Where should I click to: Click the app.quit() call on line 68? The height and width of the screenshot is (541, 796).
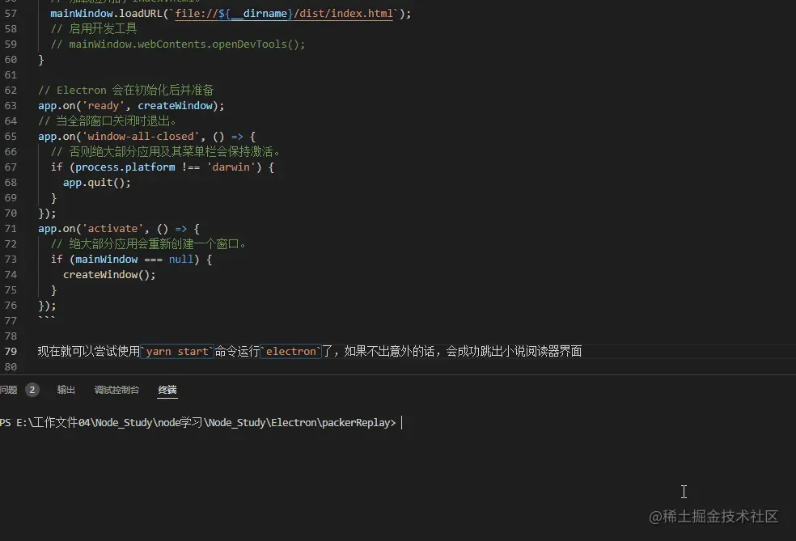coord(97,182)
